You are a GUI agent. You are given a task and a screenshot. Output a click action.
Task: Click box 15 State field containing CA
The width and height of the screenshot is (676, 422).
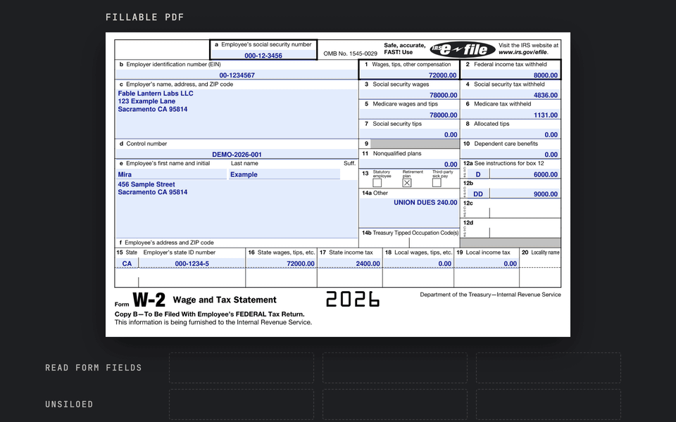[x=127, y=263]
